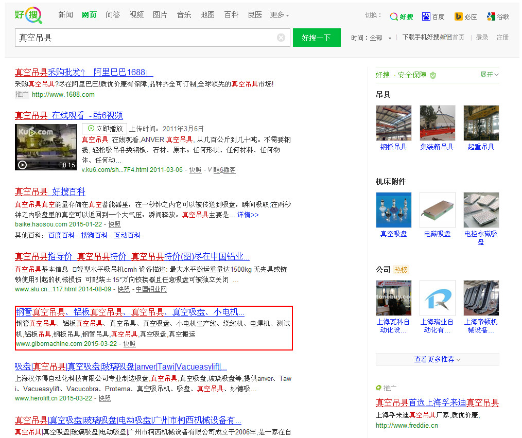
Task: View 快照 for the herolift.cn result
Action: click(x=105, y=398)
